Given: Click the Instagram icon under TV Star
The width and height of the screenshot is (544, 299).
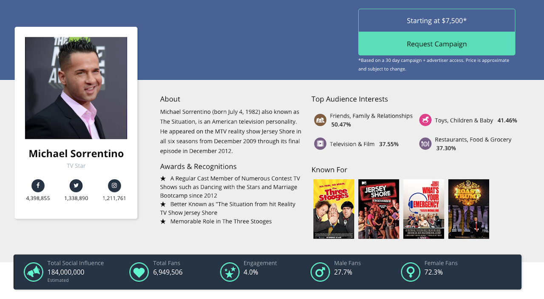Looking at the screenshot, I should point(114,186).
